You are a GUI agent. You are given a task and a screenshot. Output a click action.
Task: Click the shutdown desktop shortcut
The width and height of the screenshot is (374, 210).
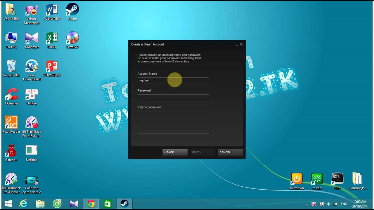click(x=297, y=181)
